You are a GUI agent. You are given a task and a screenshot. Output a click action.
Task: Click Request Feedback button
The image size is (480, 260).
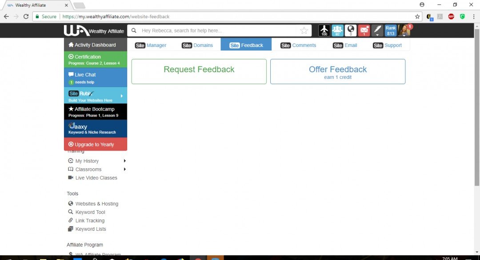(199, 71)
